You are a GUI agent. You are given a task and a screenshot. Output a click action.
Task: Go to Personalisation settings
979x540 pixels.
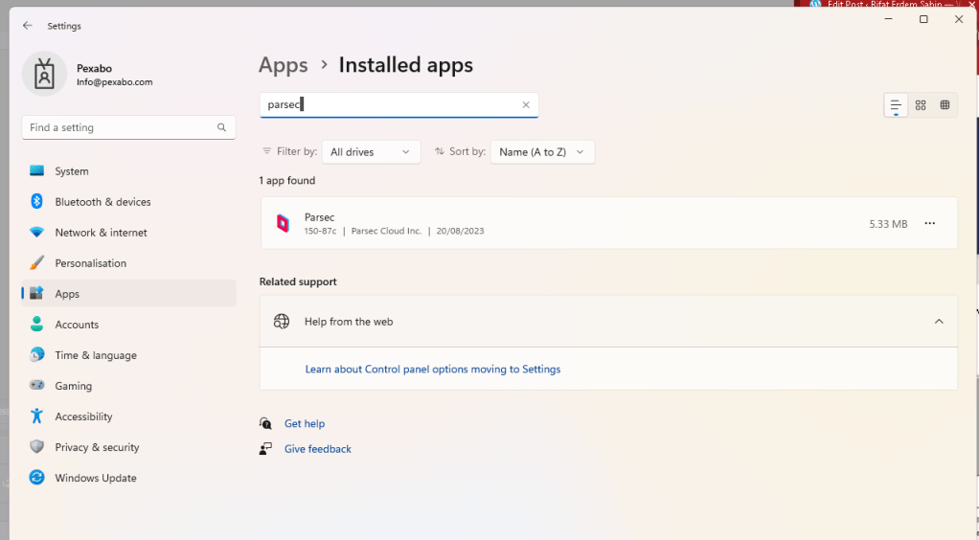[x=128, y=263]
